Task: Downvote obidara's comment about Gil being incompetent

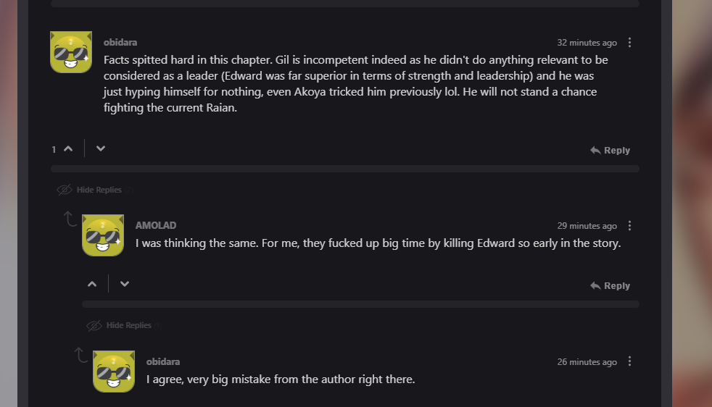Action: (101, 149)
